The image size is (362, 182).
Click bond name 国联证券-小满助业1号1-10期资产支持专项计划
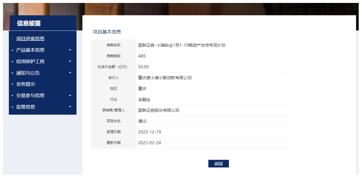tap(182, 45)
